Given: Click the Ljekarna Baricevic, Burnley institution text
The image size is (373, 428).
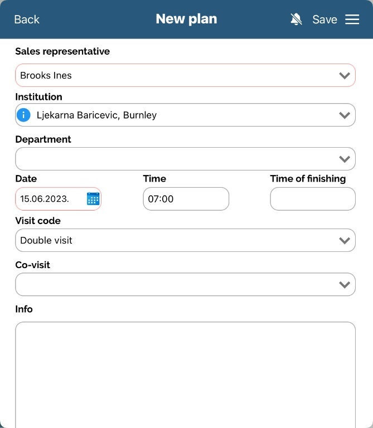Looking at the screenshot, I should click(96, 115).
